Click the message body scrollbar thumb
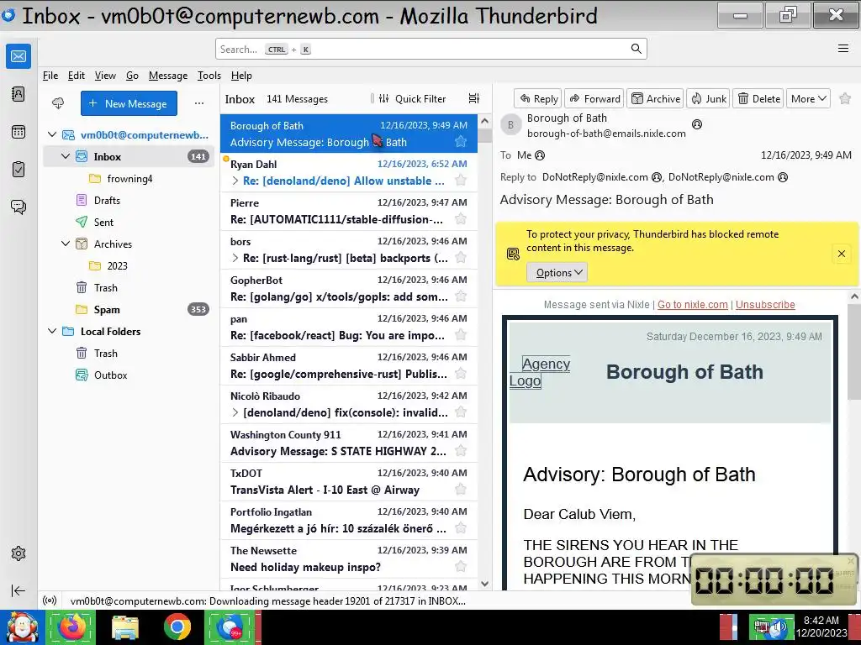 tap(854, 353)
